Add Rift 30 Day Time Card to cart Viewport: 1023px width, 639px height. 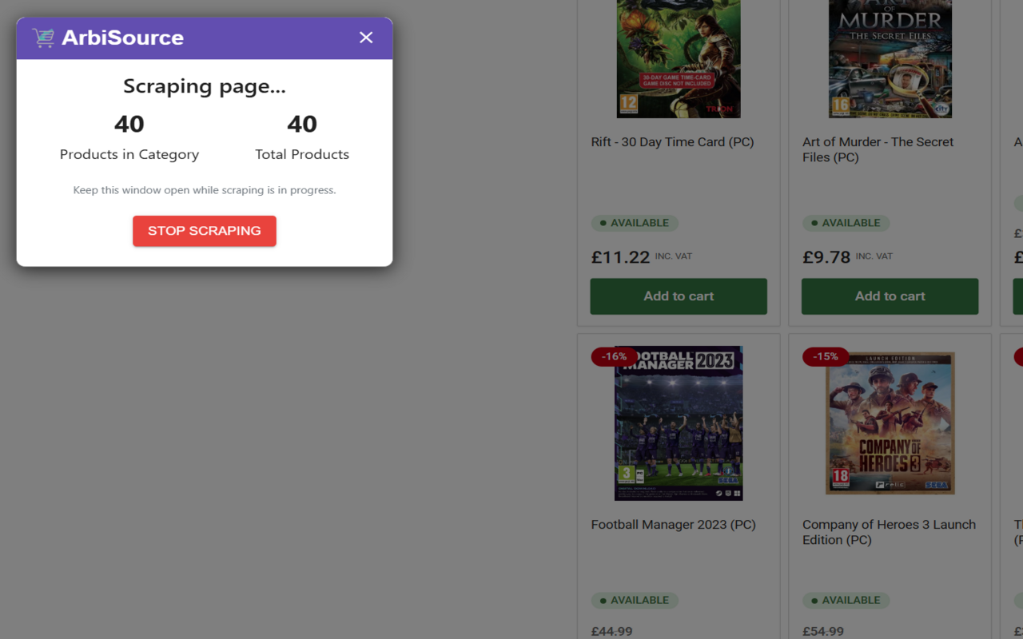tap(679, 296)
